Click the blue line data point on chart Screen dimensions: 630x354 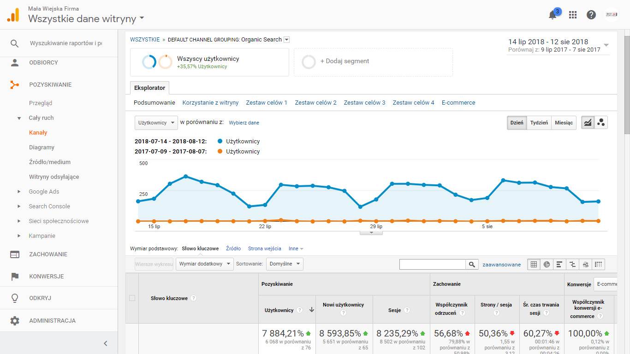[x=185, y=177]
